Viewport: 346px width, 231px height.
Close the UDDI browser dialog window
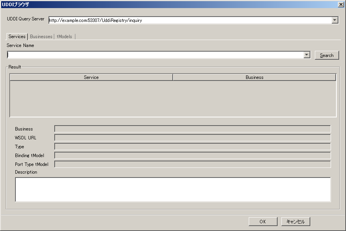(x=340, y=4)
